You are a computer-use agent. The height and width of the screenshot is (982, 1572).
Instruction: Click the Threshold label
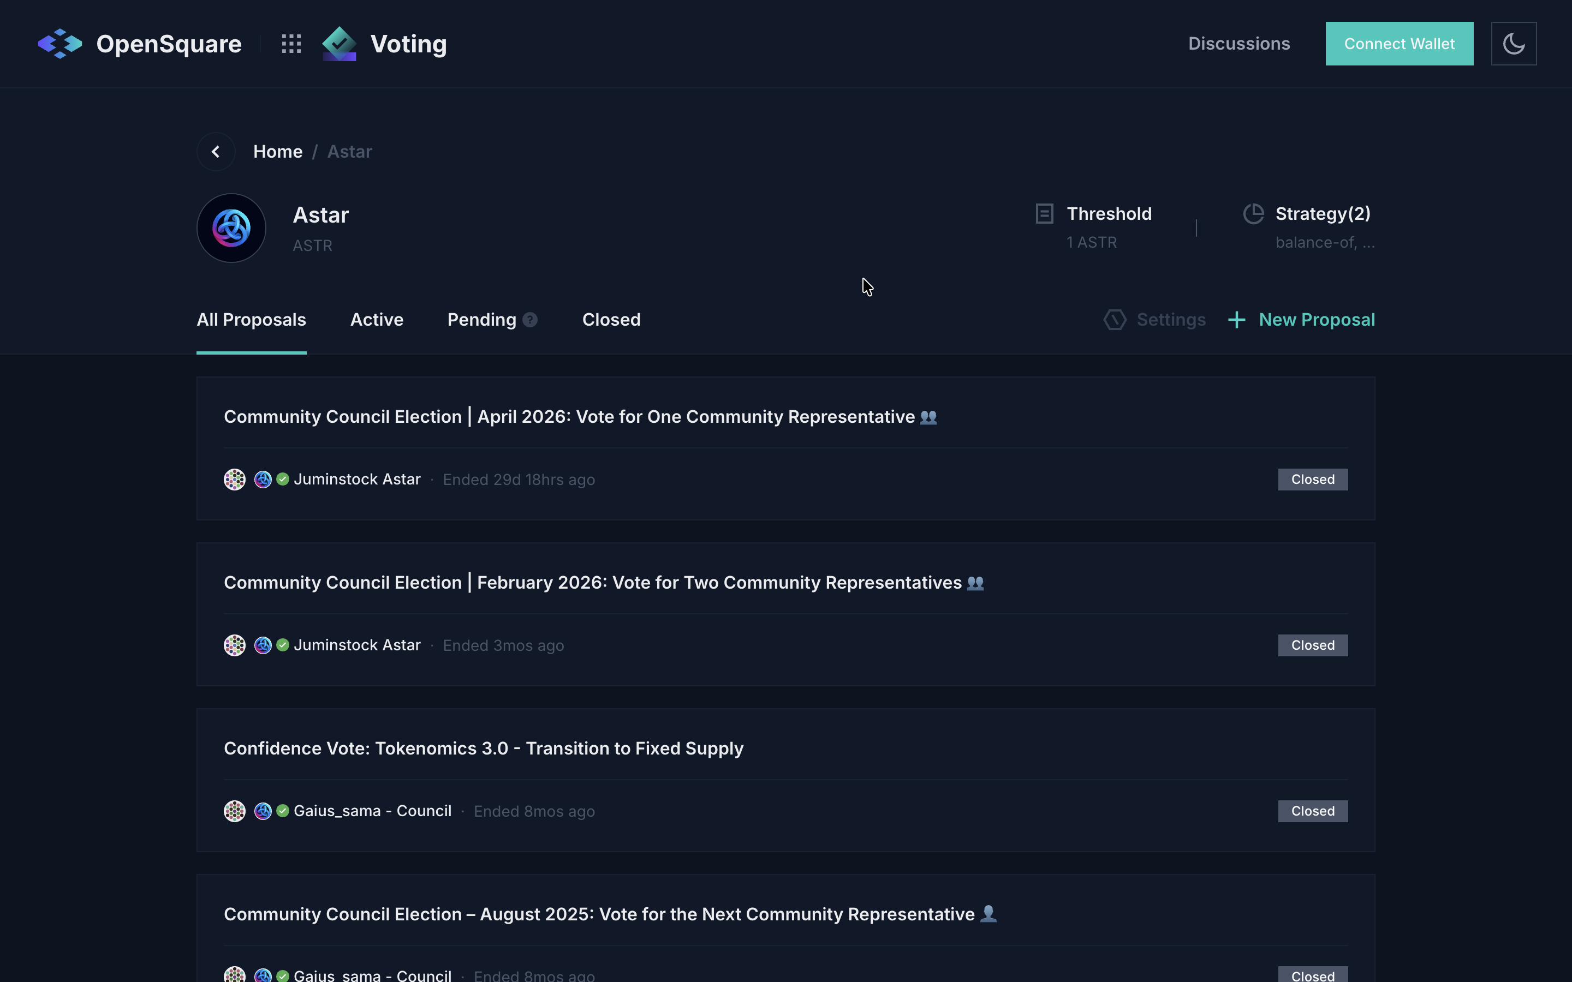(x=1109, y=214)
